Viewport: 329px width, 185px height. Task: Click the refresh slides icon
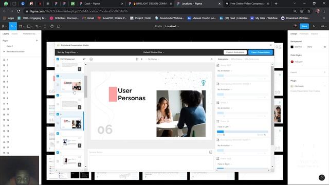pos(84,59)
